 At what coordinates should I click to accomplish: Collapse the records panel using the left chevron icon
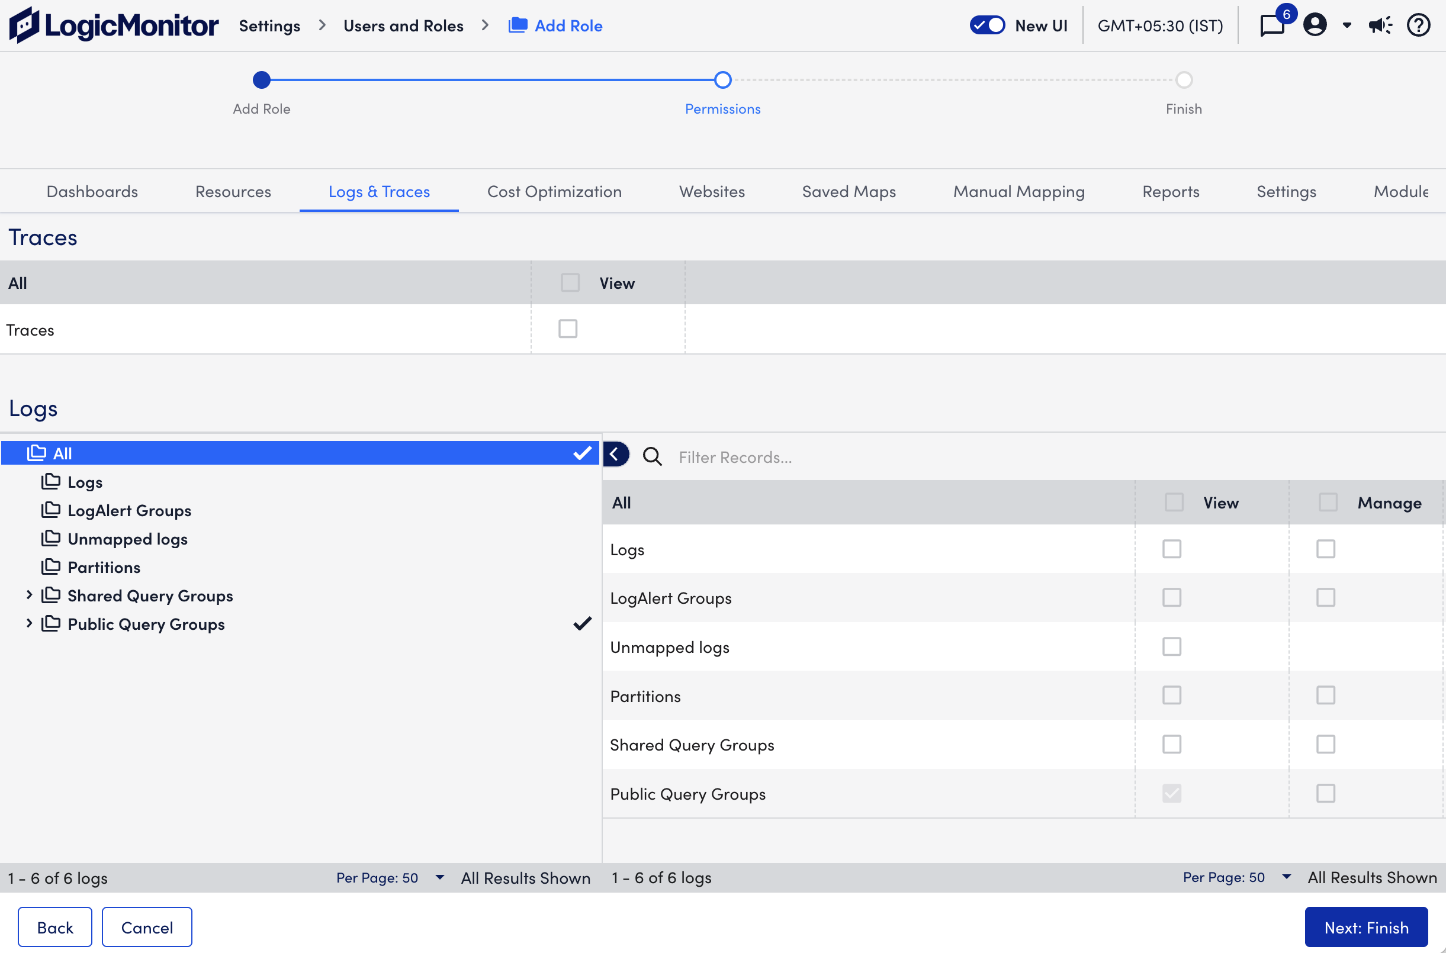tap(616, 454)
